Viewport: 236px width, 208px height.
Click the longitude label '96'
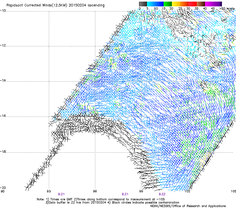pos(95,191)
